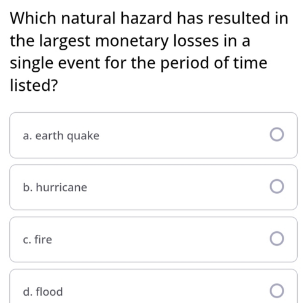
Task: Click the letter 'b.' option prefix
Action: 28,187
